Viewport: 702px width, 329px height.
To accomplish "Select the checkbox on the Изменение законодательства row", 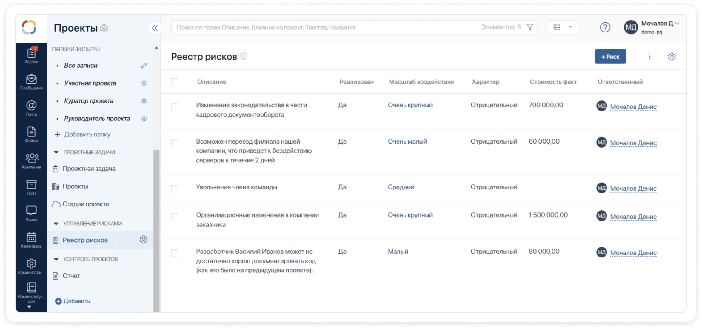I will [175, 106].
